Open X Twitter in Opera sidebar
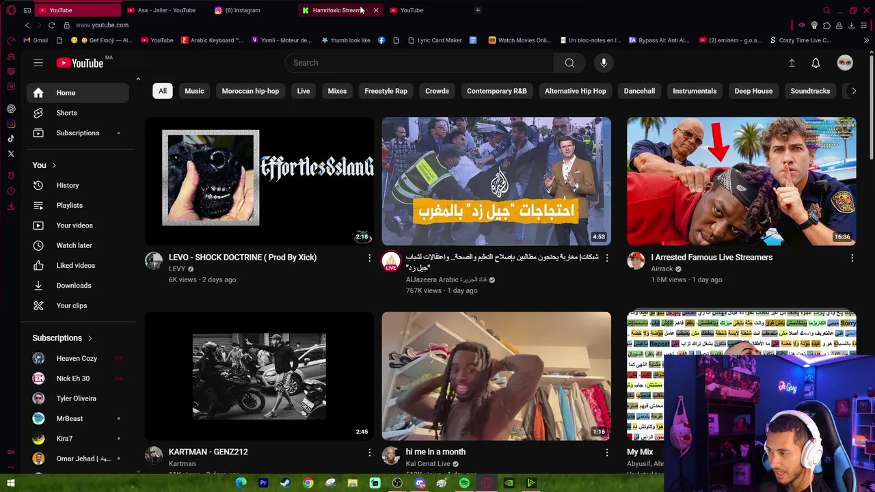Image resolution: width=875 pixels, height=492 pixels. click(11, 154)
